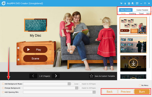Select the teal video thumbnail frame

tap(35, 25)
